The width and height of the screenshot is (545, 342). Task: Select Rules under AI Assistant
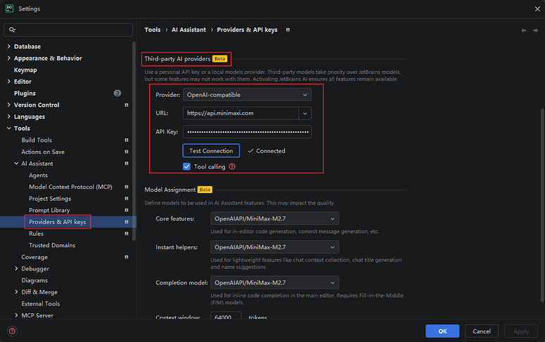(x=36, y=233)
